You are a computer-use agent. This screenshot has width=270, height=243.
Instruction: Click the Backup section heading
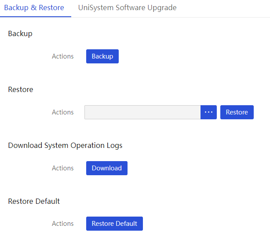(20, 33)
